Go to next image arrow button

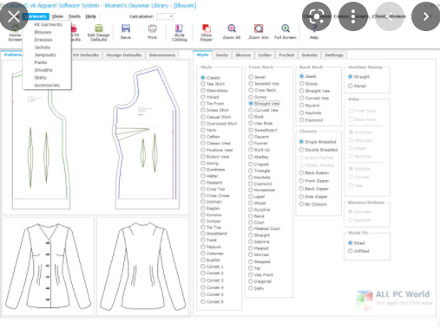pyautogui.click(x=425, y=16)
